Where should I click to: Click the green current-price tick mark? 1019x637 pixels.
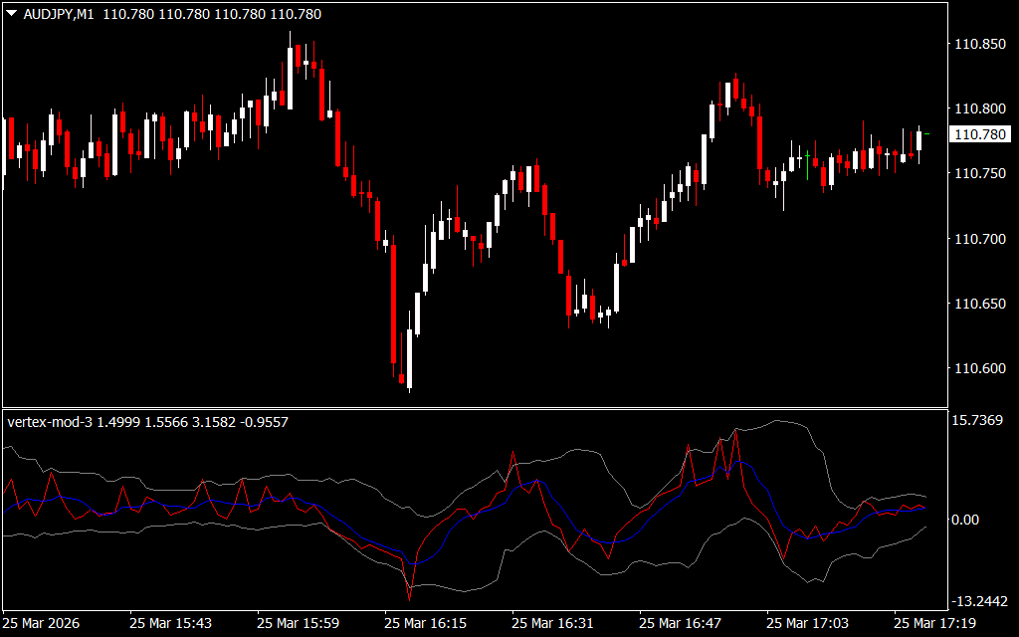pos(927,133)
